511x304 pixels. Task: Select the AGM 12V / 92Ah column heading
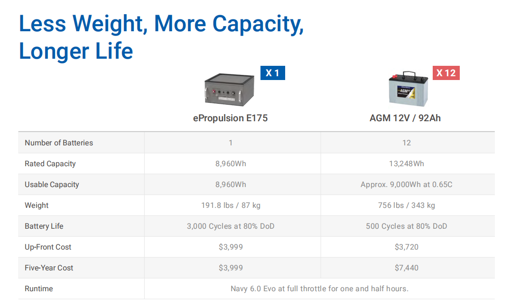[x=405, y=118]
